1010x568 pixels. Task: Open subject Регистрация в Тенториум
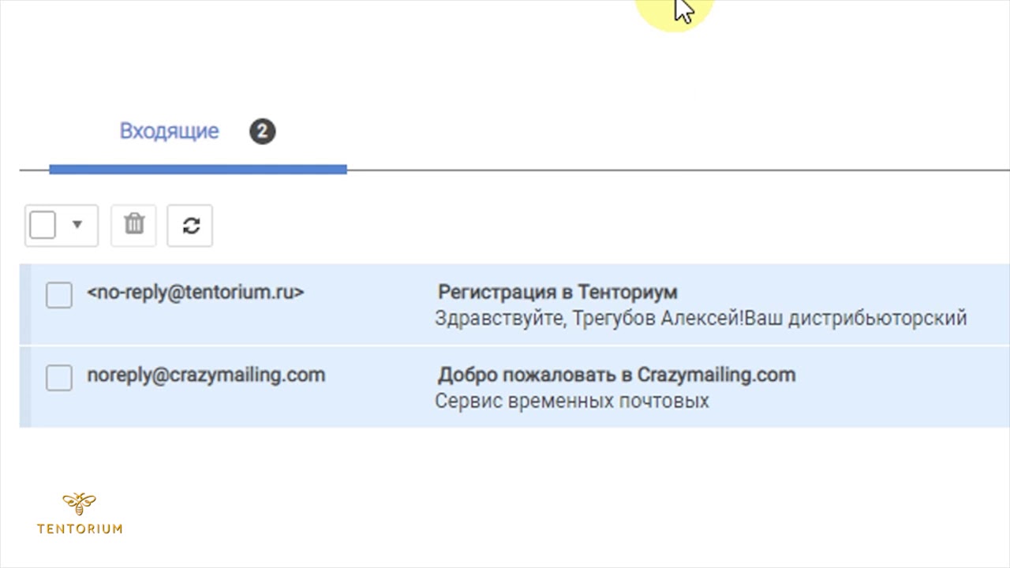(558, 292)
